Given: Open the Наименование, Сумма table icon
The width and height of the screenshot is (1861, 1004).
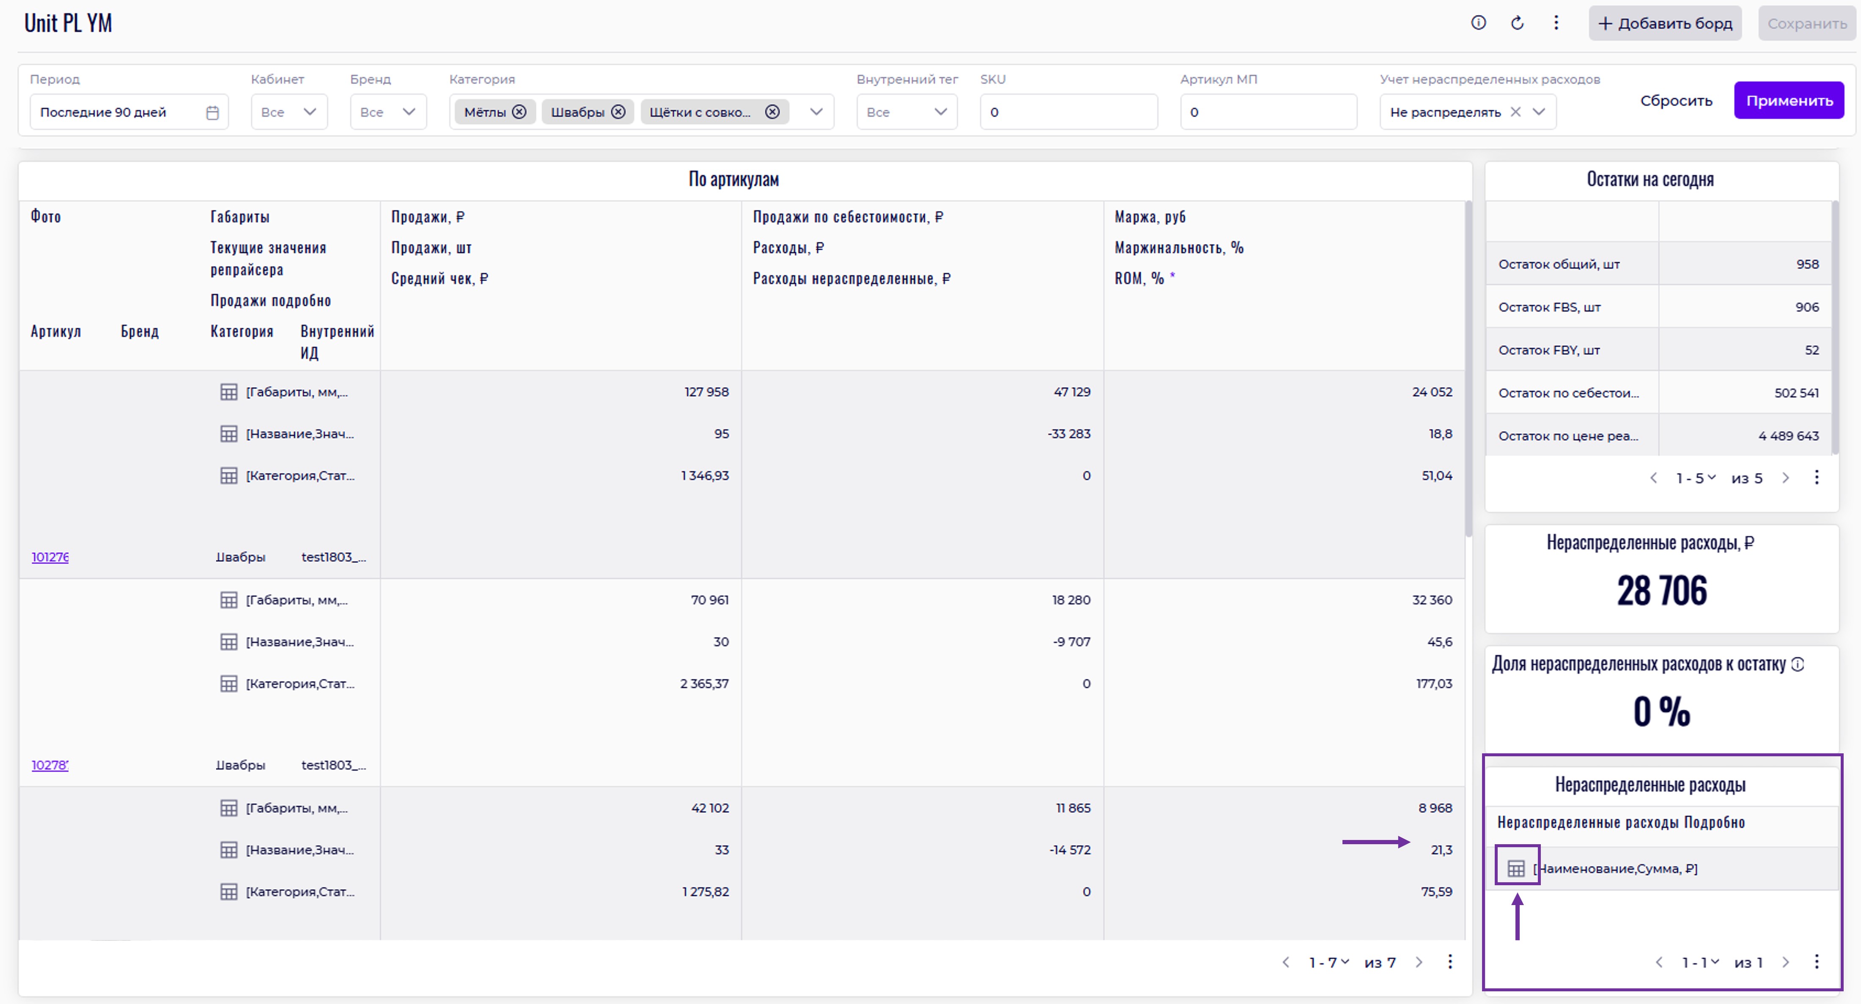Looking at the screenshot, I should [x=1516, y=868].
